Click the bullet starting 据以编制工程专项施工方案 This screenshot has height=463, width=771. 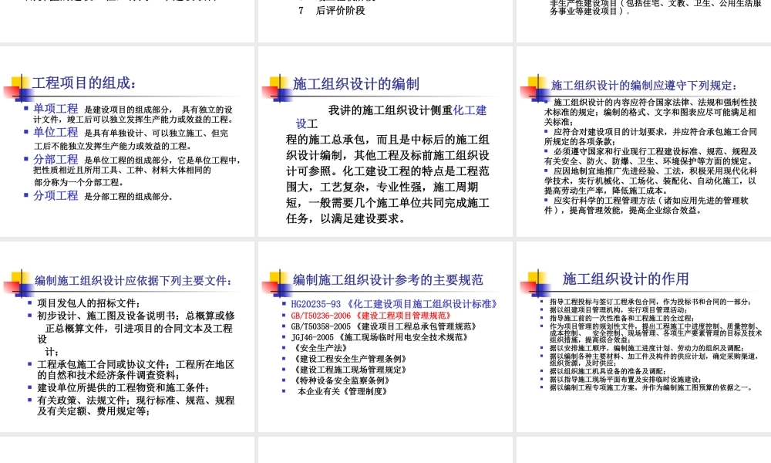pos(651,387)
